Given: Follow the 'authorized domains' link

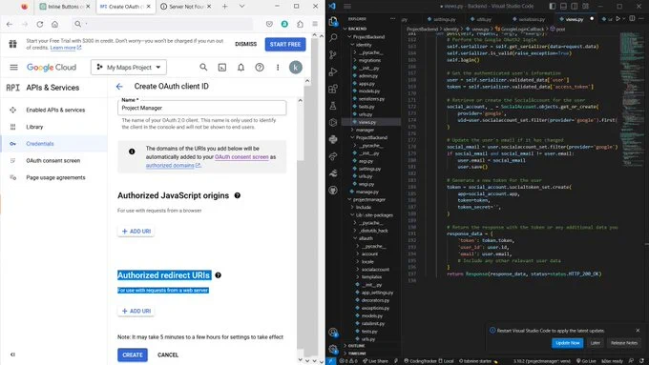Looking at the screenshot, I should (x=170, y=165).
